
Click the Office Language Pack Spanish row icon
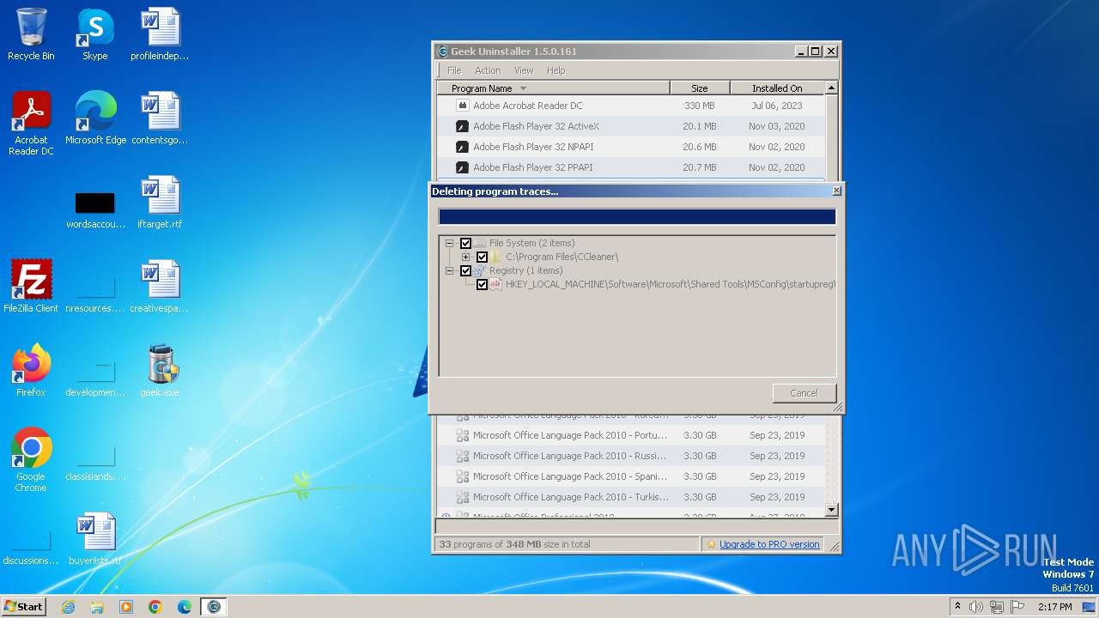coord(463,476)
